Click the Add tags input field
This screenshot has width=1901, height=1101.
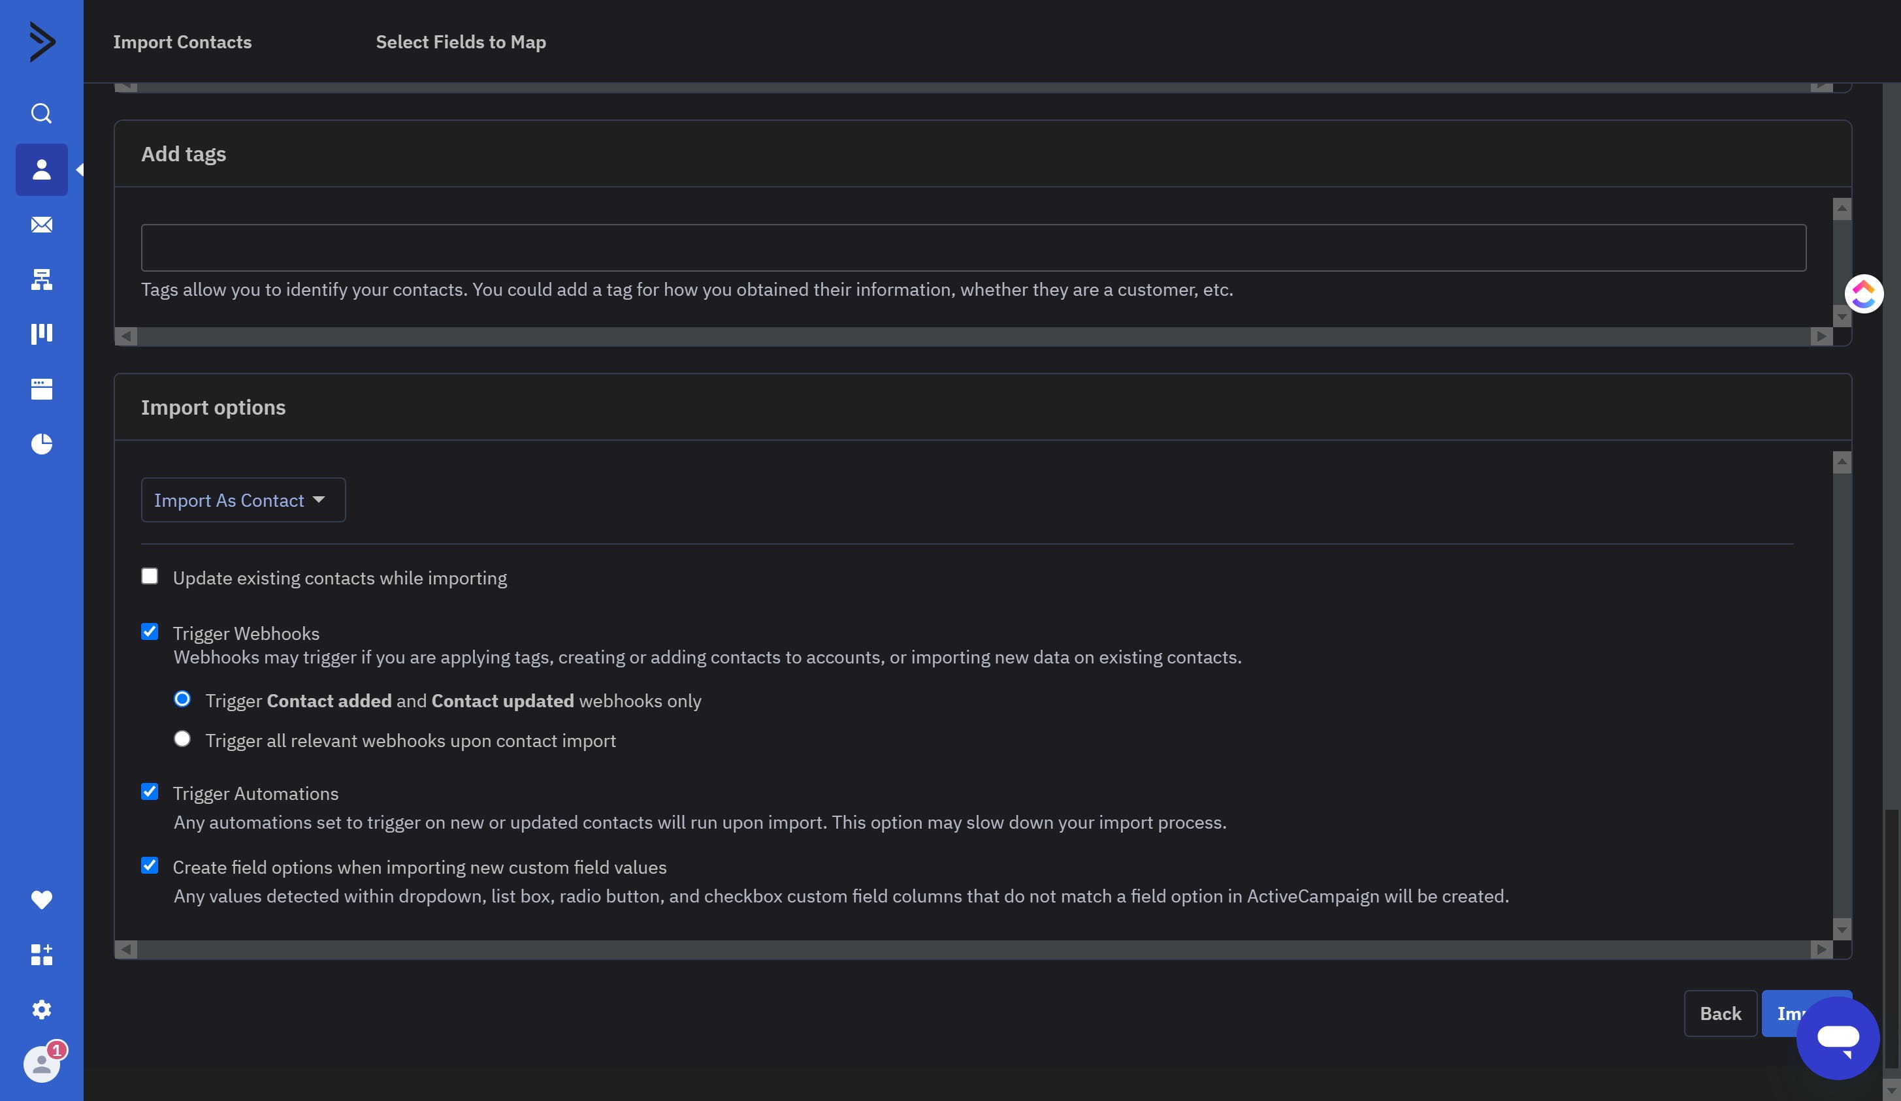coord(973,247)
